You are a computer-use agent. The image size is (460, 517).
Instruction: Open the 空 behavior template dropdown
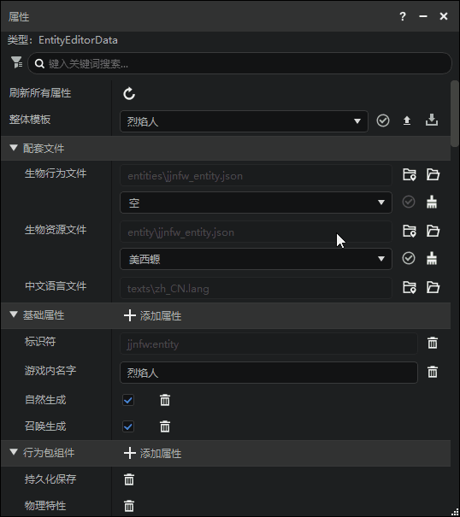[x=256, y=203]
